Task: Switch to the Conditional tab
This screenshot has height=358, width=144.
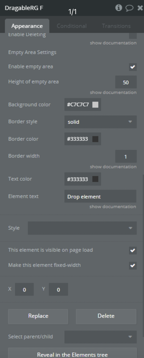Action: point(72,26)
